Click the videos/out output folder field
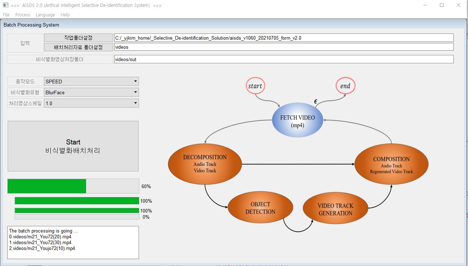The image size is (468, 266). tap(283, 59)
